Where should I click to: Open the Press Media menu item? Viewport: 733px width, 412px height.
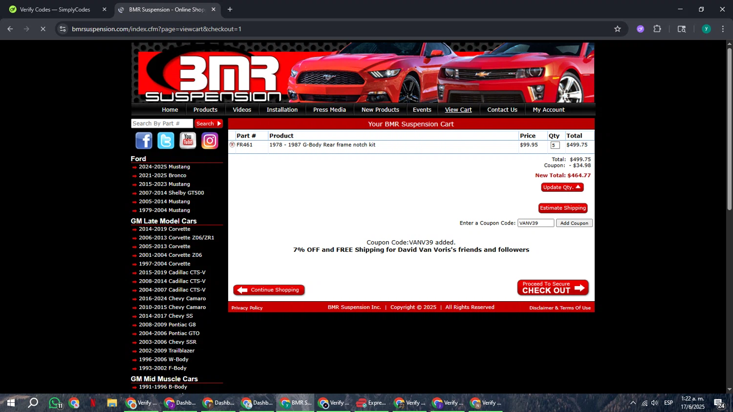pyautogui.click(x=329, y=110)
